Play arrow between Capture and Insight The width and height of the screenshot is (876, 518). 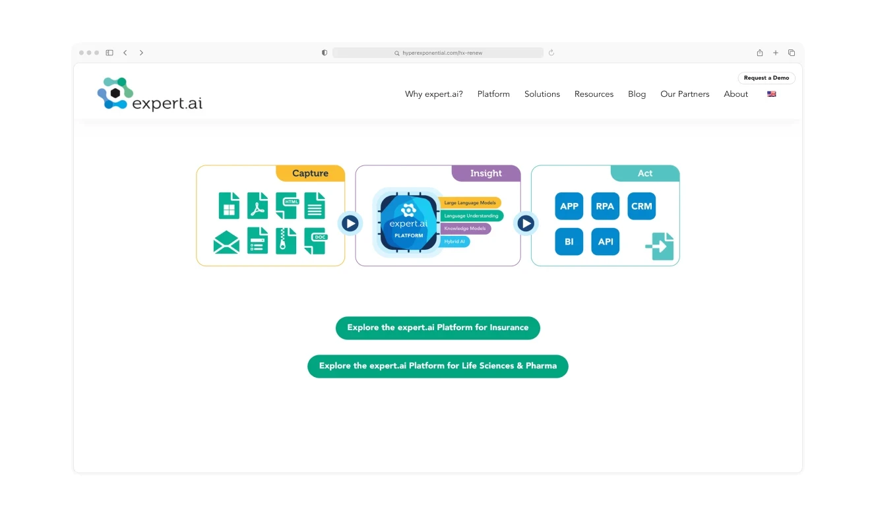point(350,224)
